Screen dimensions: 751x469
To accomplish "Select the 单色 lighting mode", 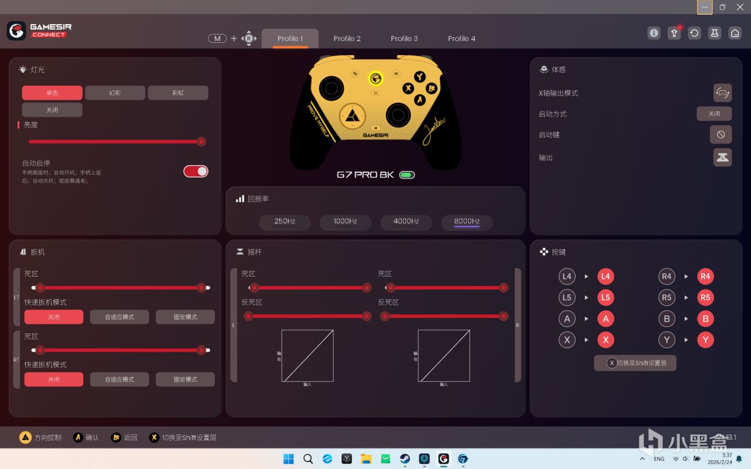I will pyautogui.click(x=52, y=93).
